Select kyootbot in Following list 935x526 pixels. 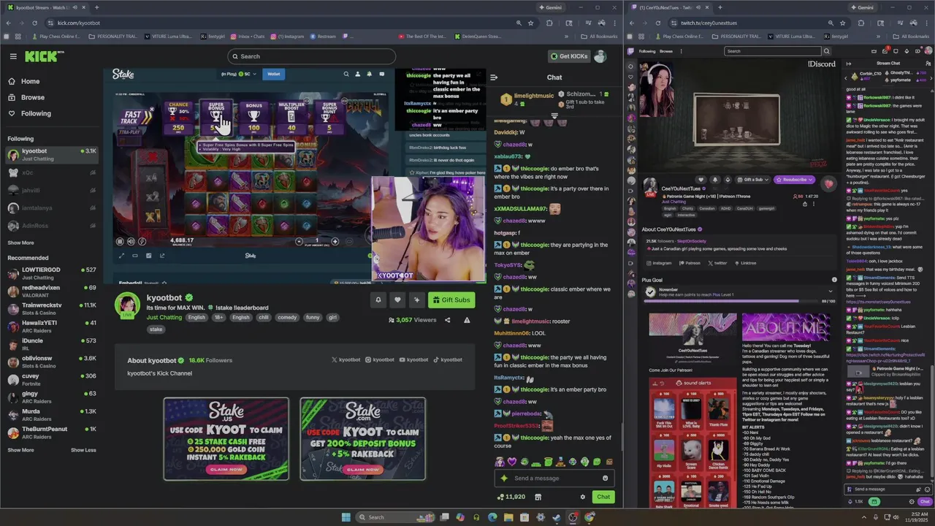(x=51, y=155)
